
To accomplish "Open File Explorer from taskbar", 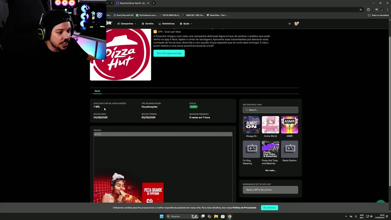I will pos(216,216).
